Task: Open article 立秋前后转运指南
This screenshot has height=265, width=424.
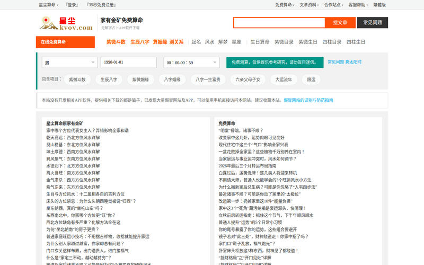Action: point(266,215)
